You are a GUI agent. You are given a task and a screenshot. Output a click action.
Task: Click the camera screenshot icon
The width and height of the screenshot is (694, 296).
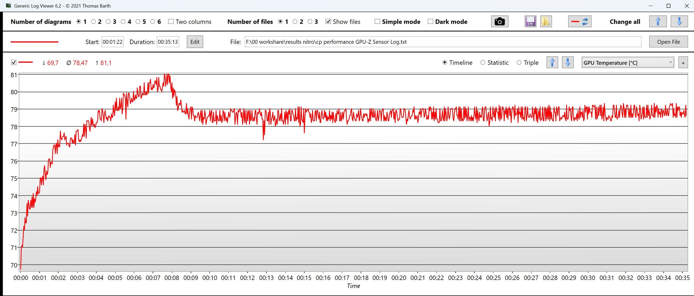pos(499,22)
